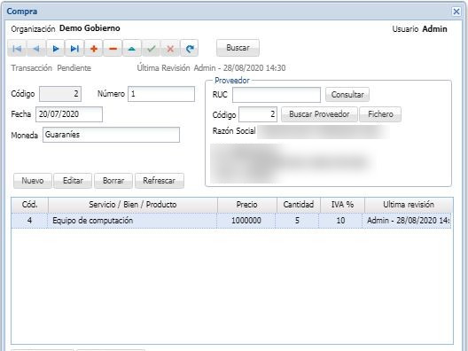Click row code cell showing 4

29,221
